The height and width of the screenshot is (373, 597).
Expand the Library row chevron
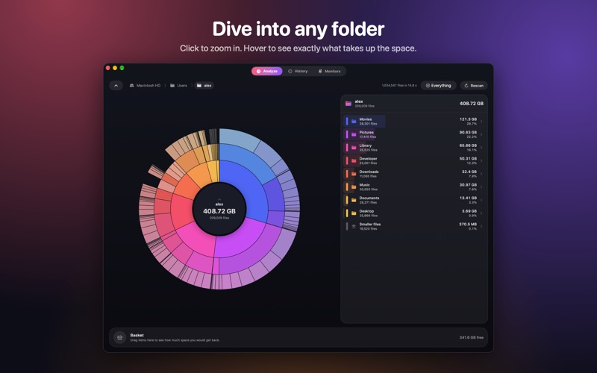pyautogui.click(x=481, y=148)
